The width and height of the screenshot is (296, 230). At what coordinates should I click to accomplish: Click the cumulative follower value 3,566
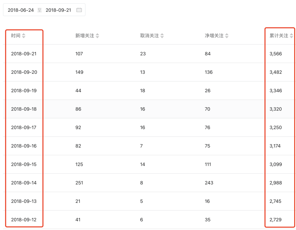pyautogui.click(x=275, y=54)
